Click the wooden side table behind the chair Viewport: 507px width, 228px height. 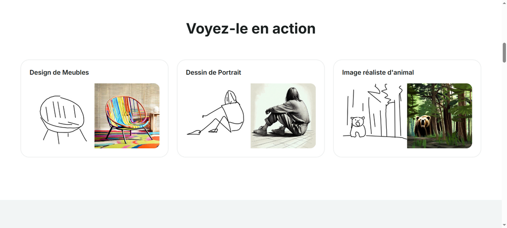[x=154, y=121]
